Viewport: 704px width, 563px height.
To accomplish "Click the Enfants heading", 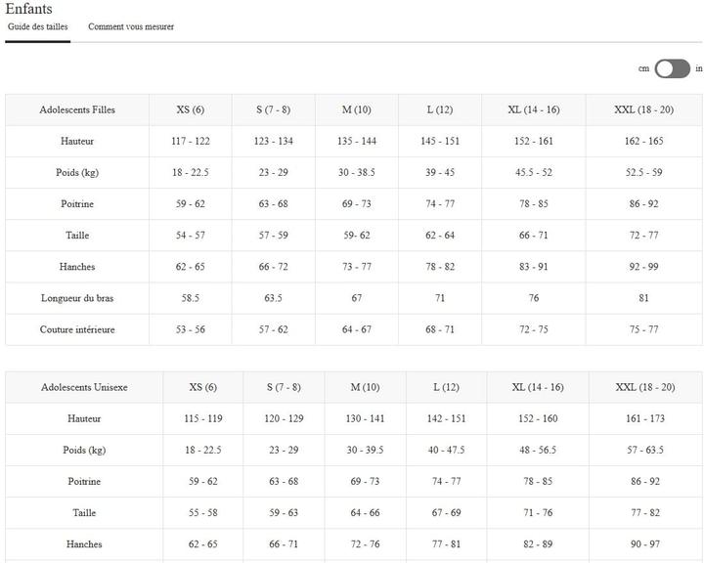I will coord(29,9).
